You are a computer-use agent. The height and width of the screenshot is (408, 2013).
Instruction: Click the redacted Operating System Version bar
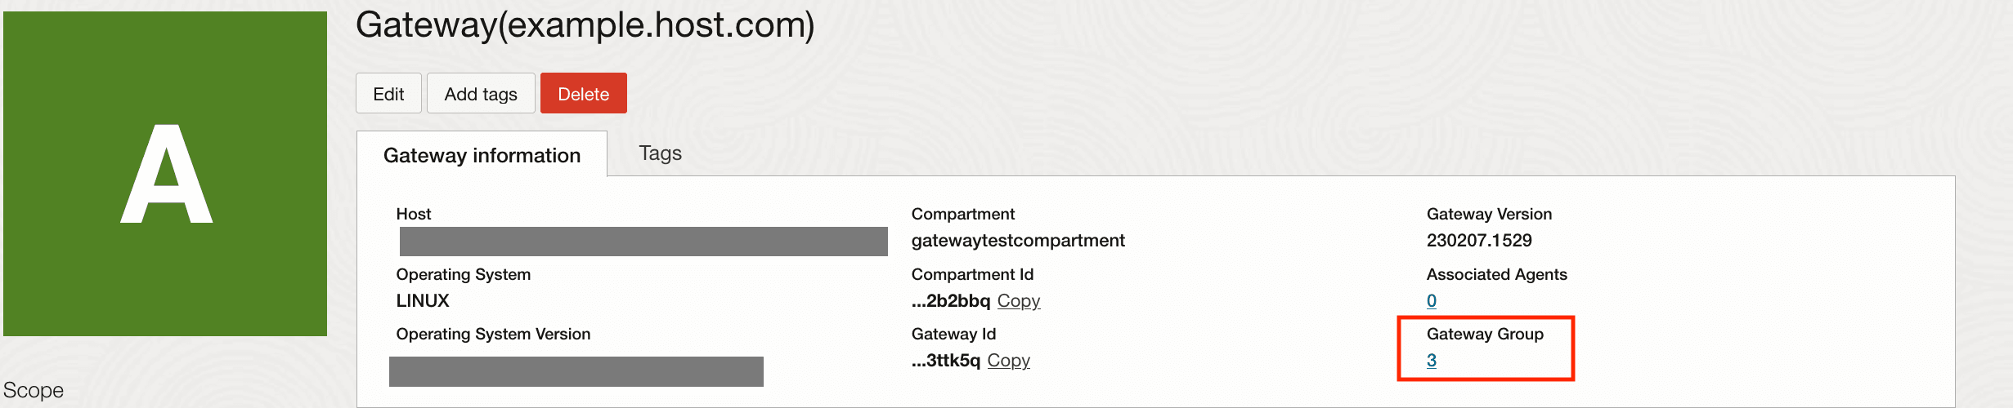576,371
